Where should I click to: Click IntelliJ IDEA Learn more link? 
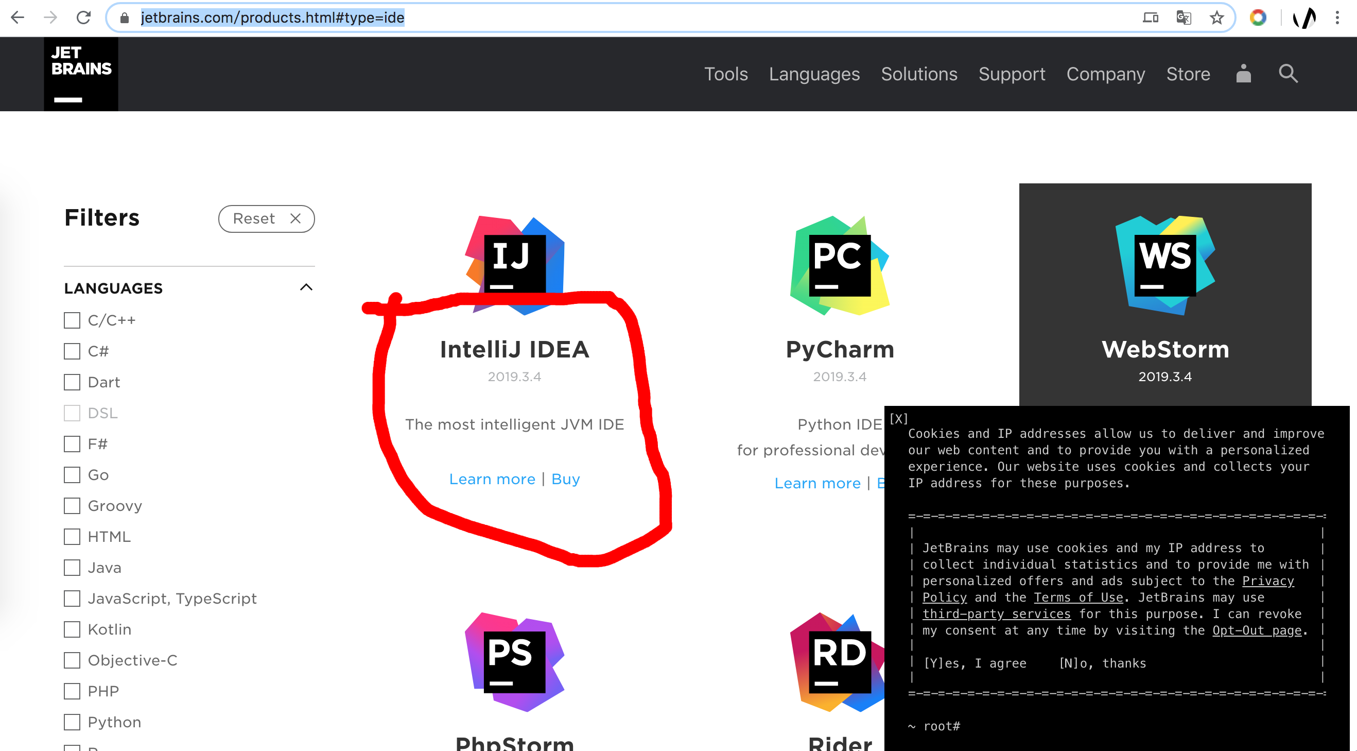[492, 479]
